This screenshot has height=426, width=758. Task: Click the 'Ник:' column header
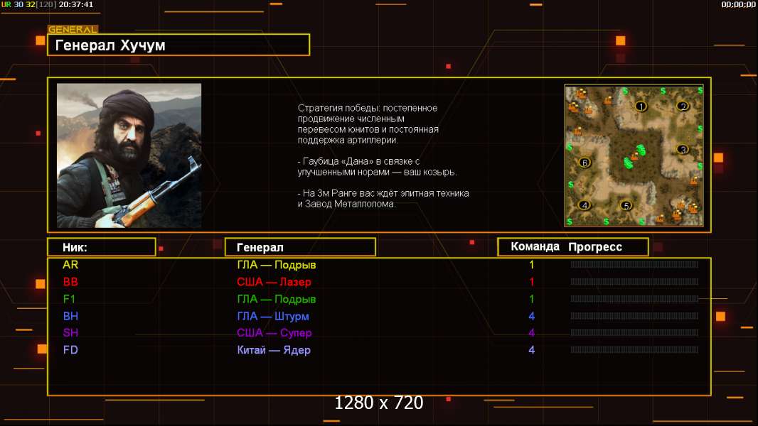[102, 247]
